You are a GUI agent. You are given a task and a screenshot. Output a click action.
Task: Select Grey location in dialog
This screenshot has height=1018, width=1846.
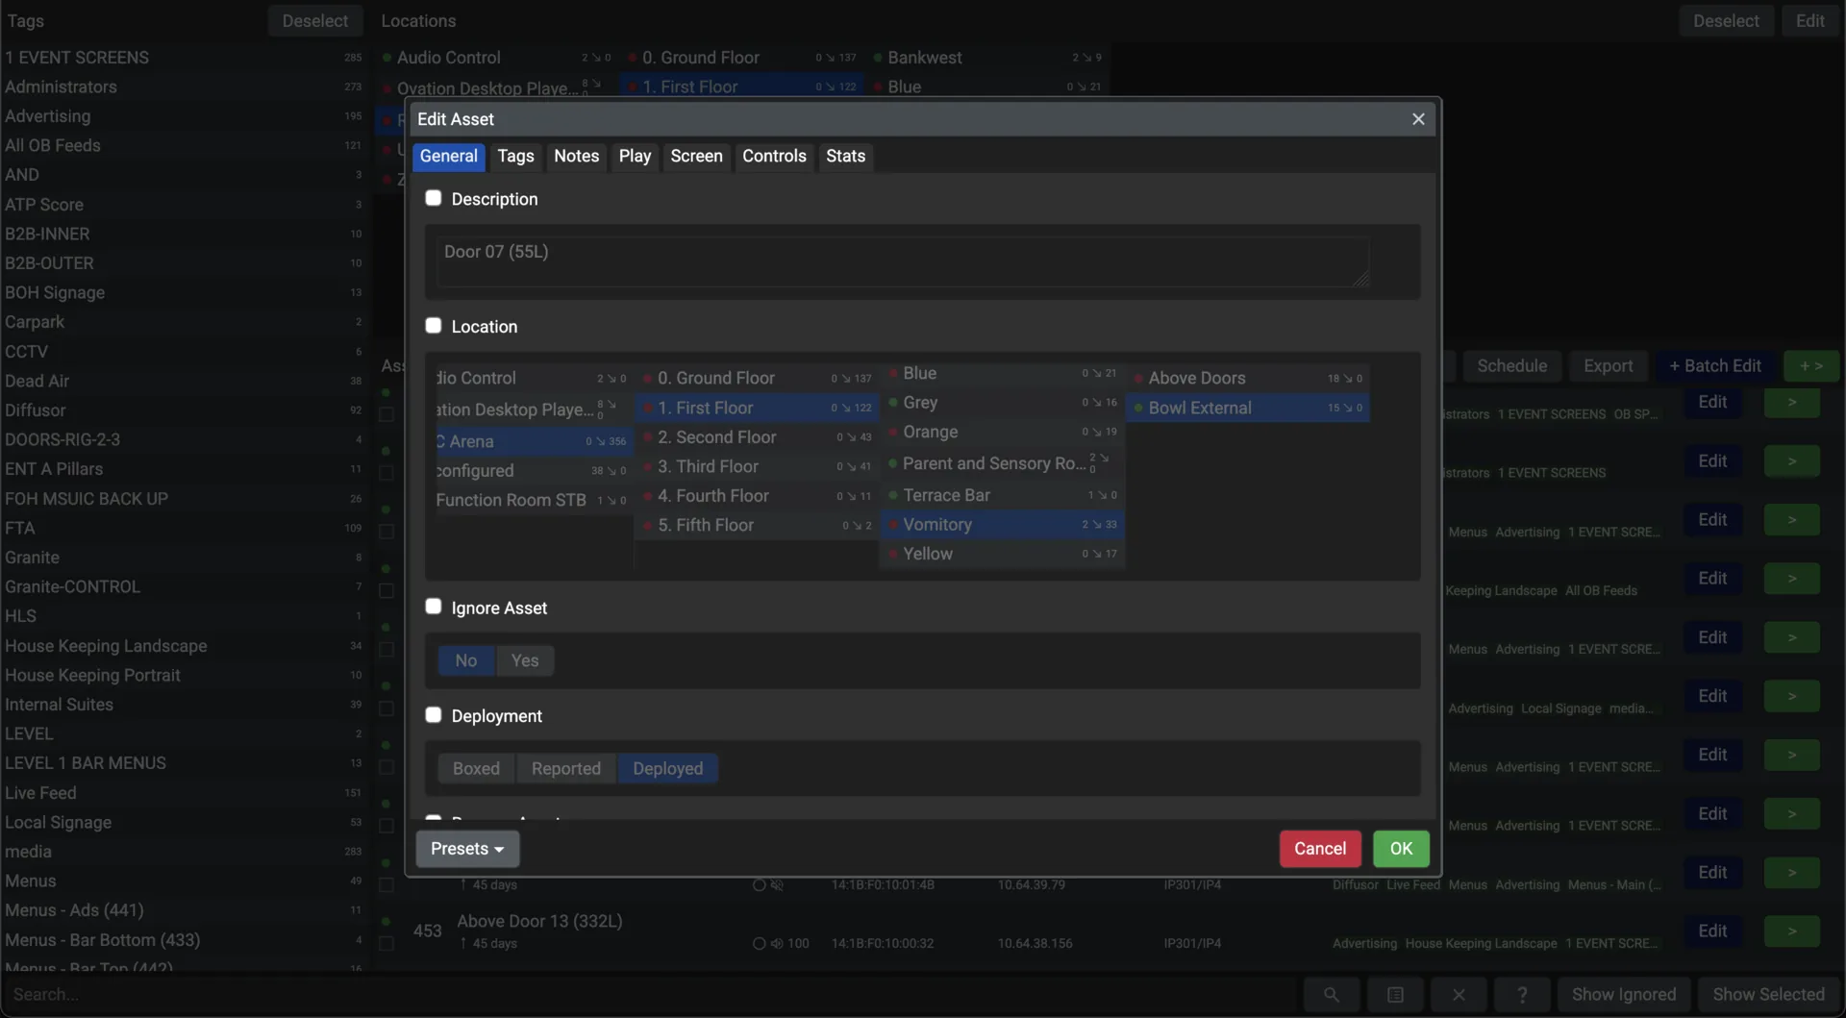pyautogui.click(x=1003, y=403)
